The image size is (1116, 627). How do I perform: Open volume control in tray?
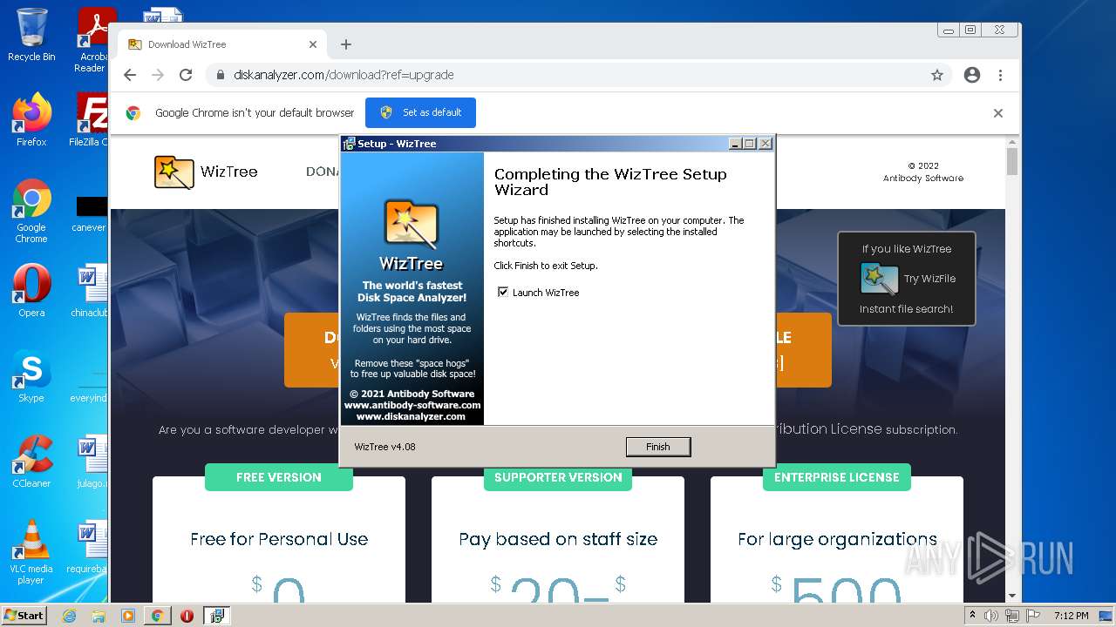coord(991,616)
